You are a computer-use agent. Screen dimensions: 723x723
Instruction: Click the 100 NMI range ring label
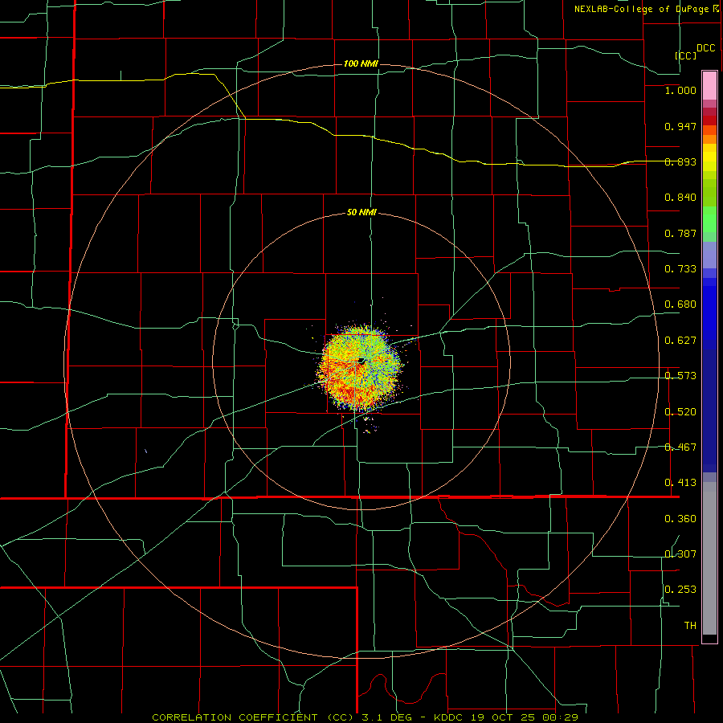(x=361, y=63)
